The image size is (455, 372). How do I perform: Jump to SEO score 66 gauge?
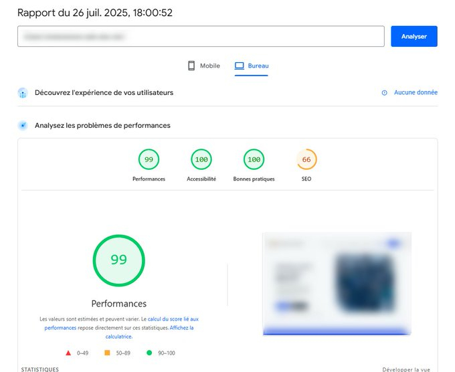[306, 160]
